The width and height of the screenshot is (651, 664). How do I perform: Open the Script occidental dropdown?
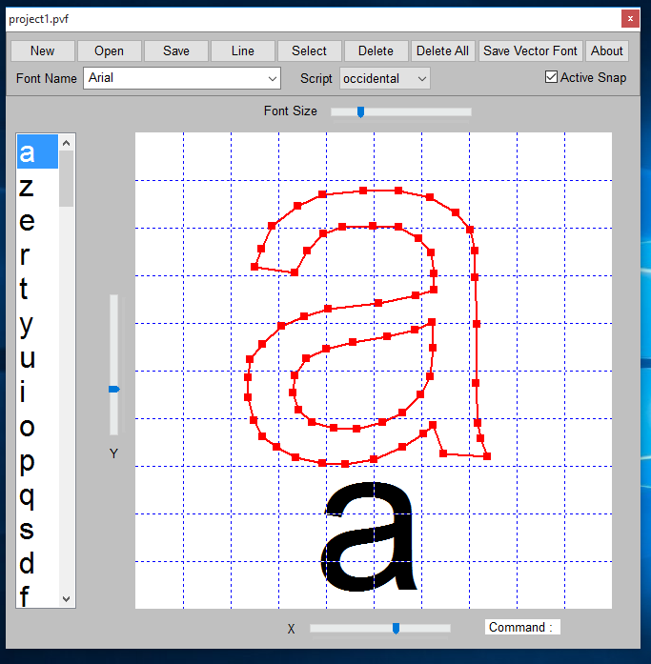click(x=422, y=78)
